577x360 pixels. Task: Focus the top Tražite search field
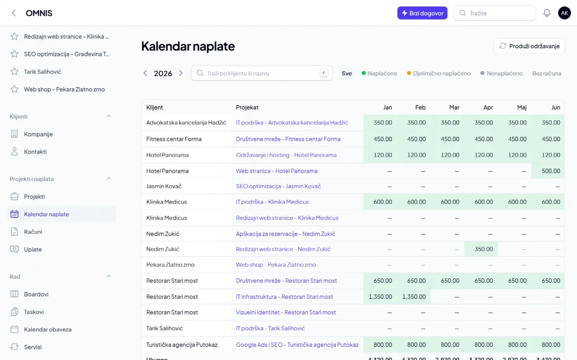tap(495, 13)
